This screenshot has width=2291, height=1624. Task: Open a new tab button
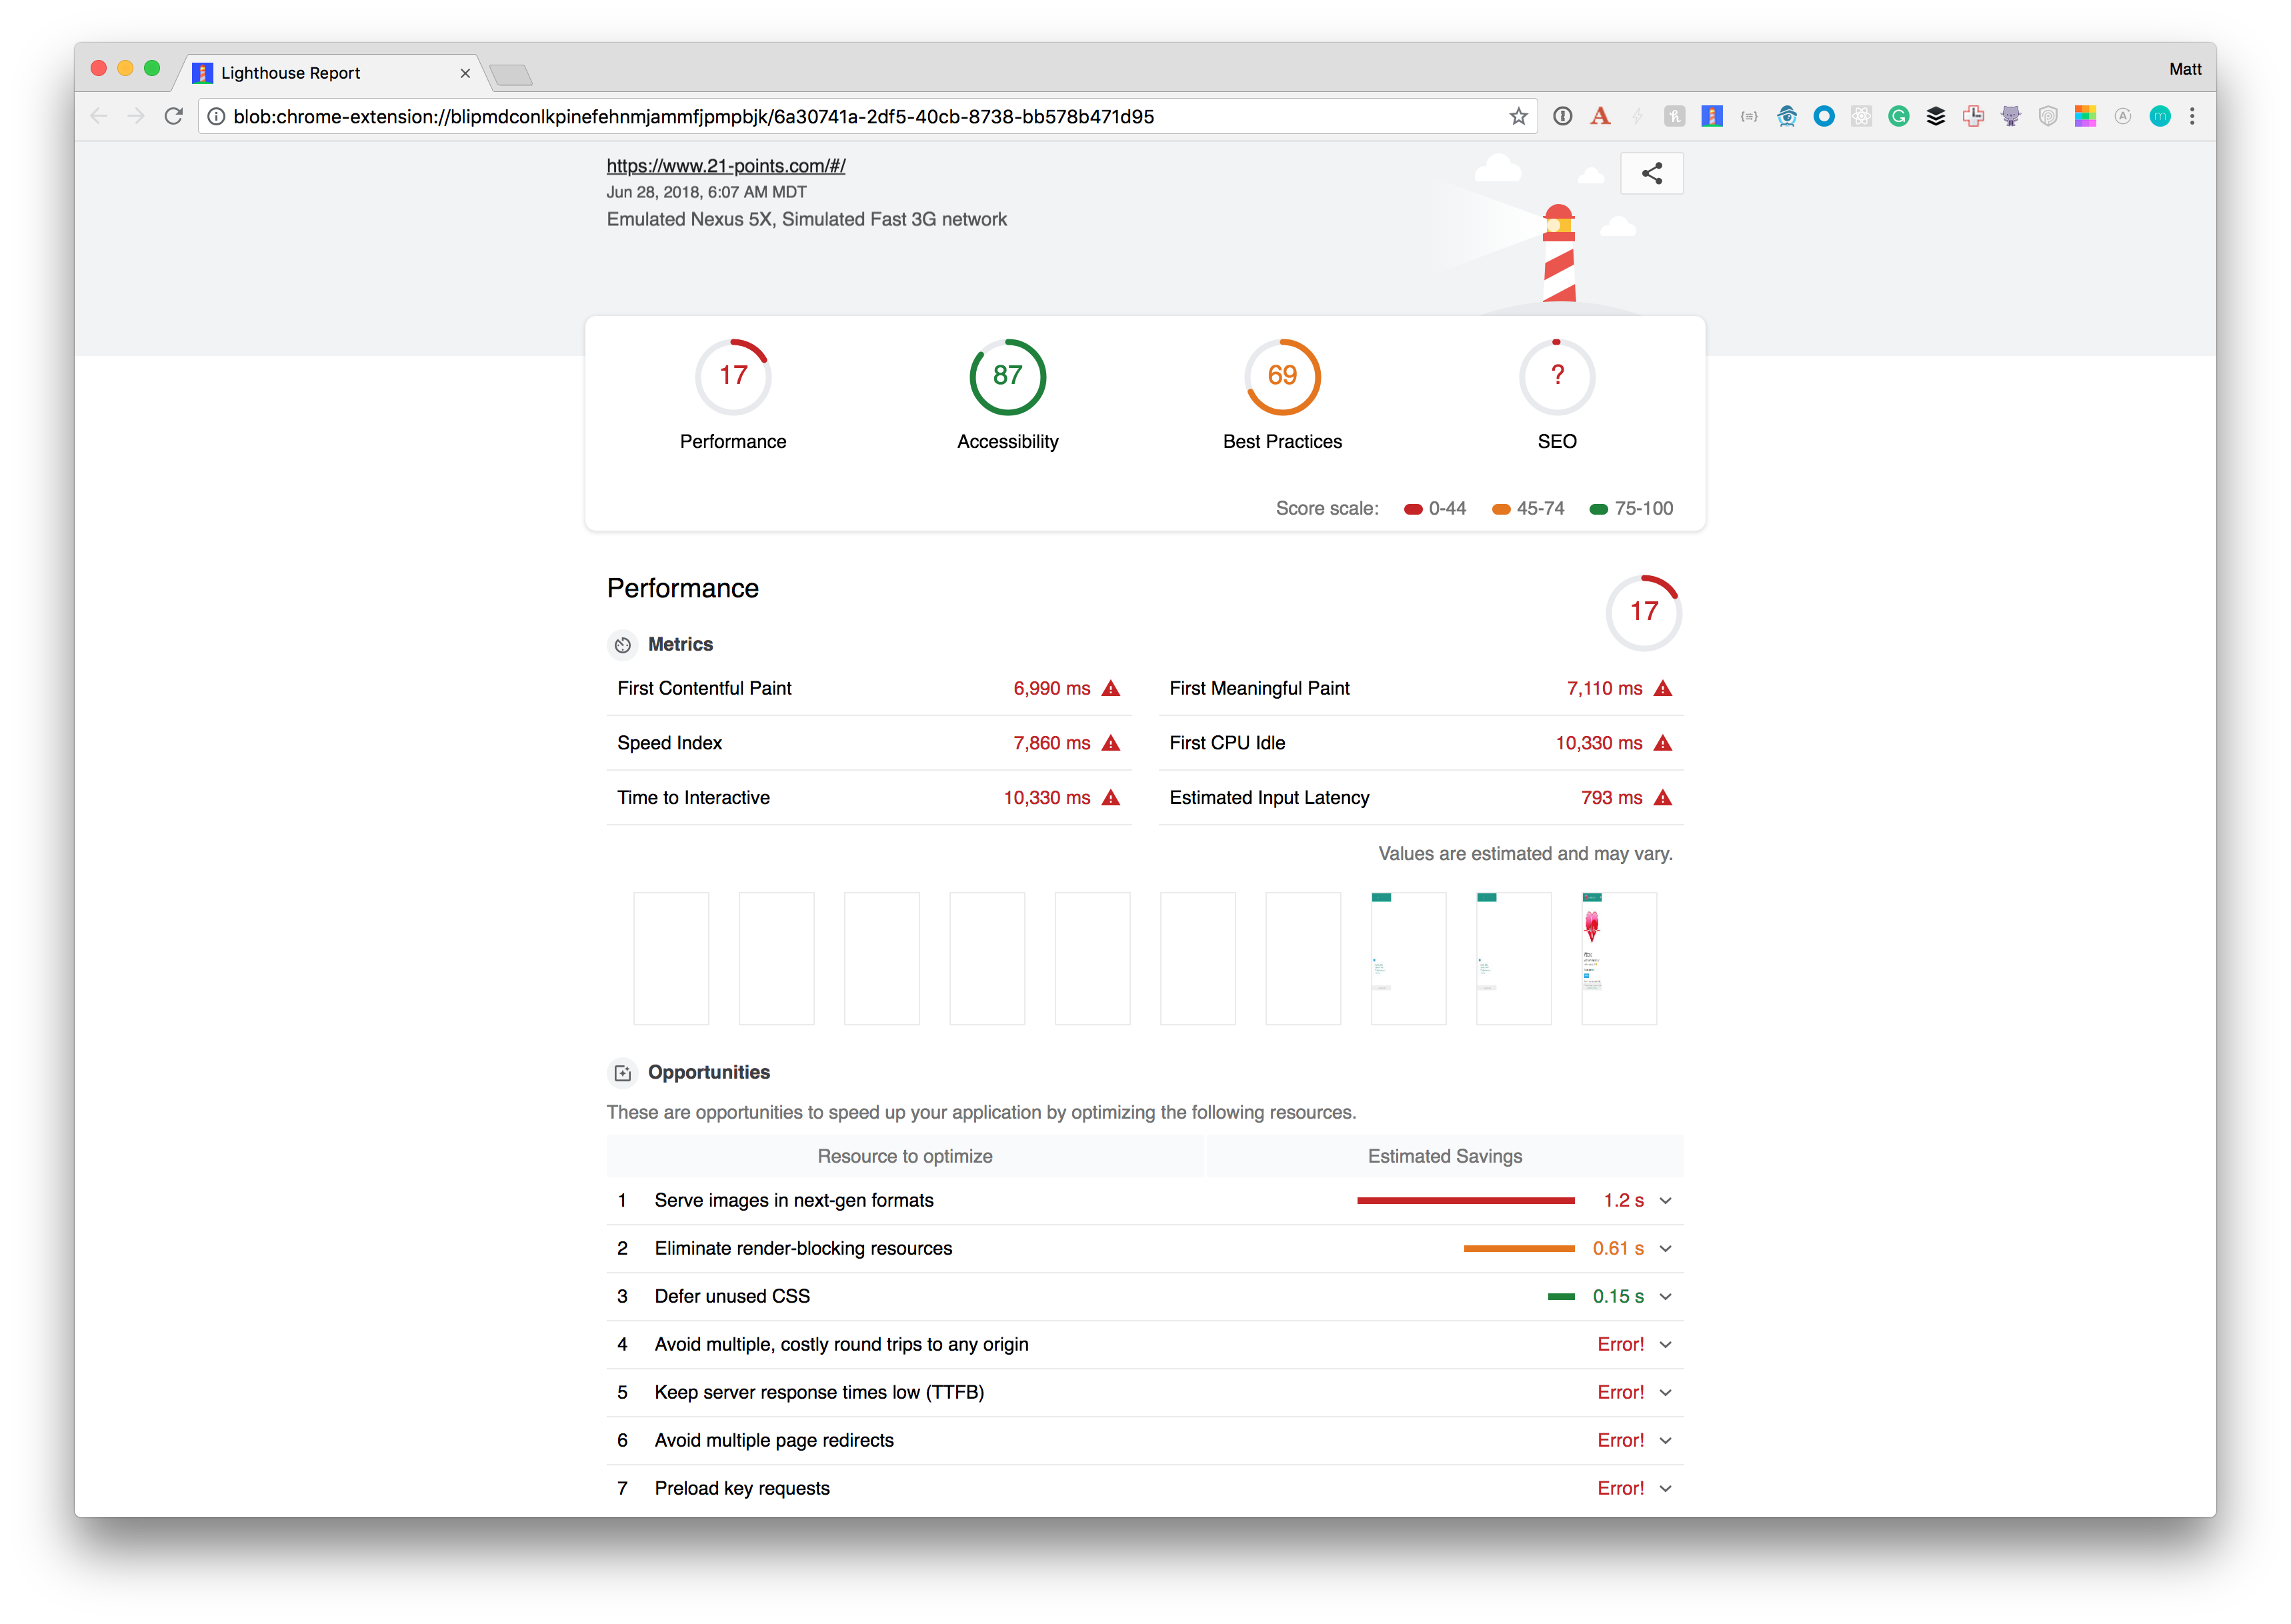(x=511, y=74)
